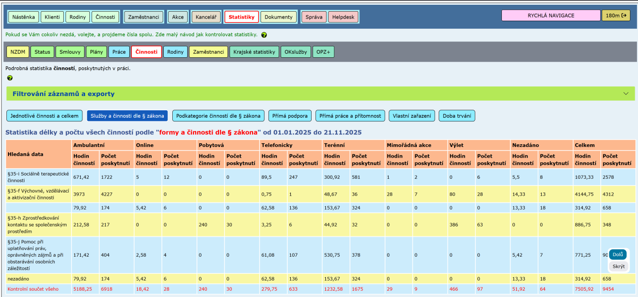Click the help icon below the Činnosti description
Viewport: 638px width, 297px height.
pos(10,78)
